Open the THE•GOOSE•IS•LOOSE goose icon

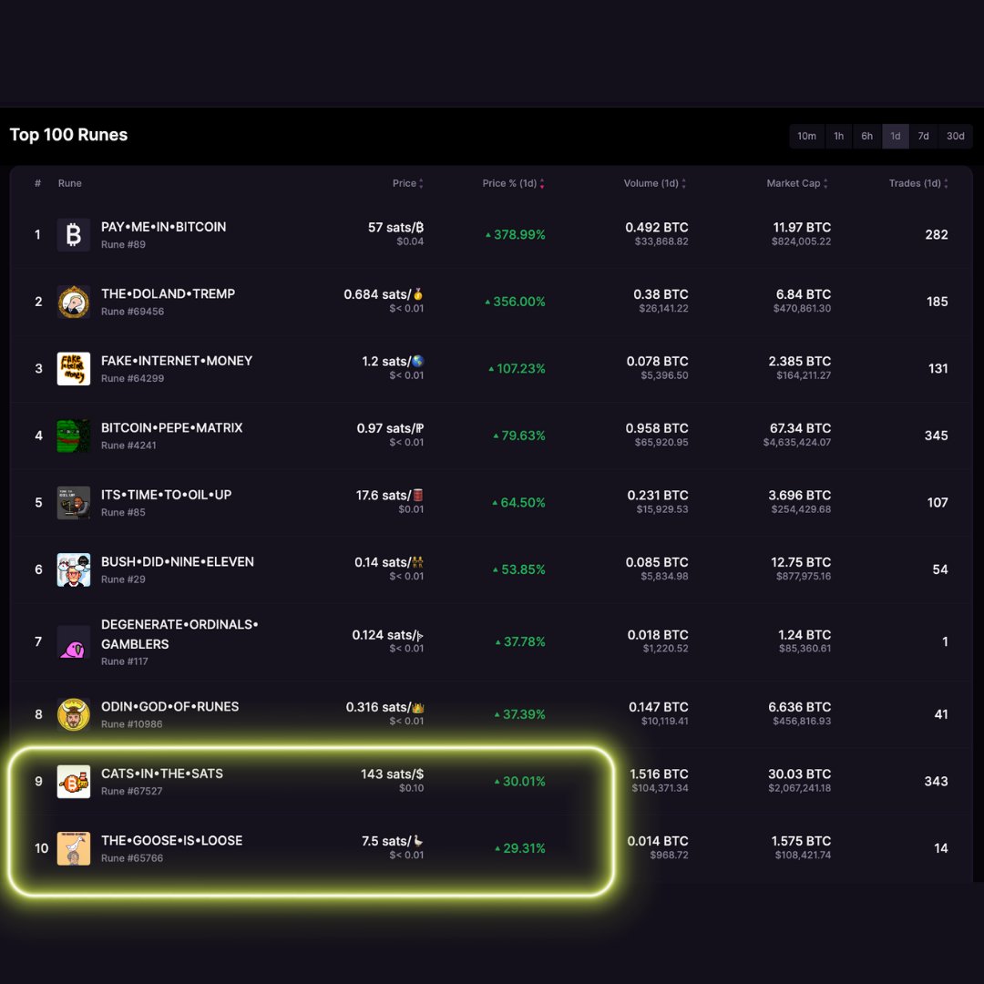(x=74, y=848)
